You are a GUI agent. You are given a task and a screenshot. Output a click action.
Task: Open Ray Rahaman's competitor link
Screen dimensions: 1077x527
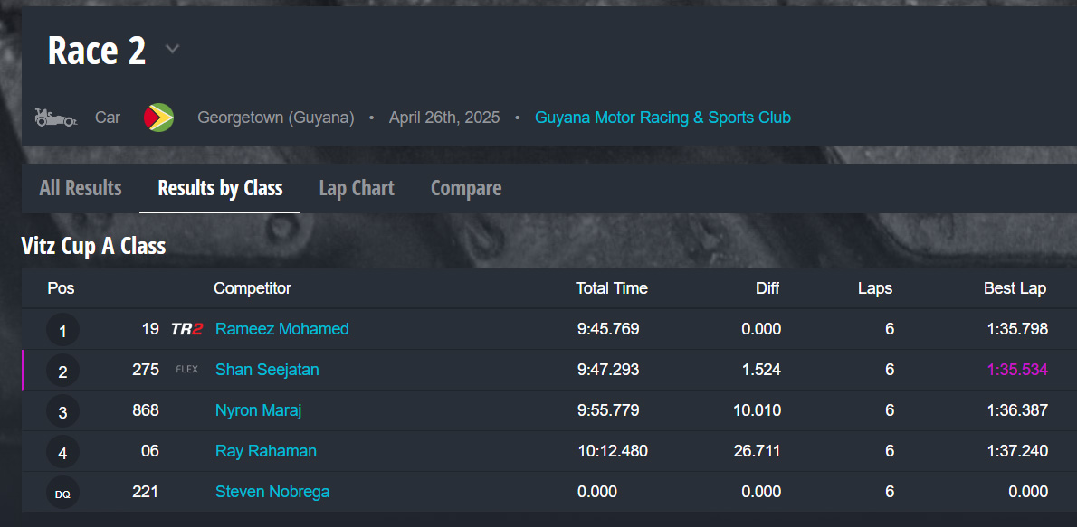click(266, 451)
